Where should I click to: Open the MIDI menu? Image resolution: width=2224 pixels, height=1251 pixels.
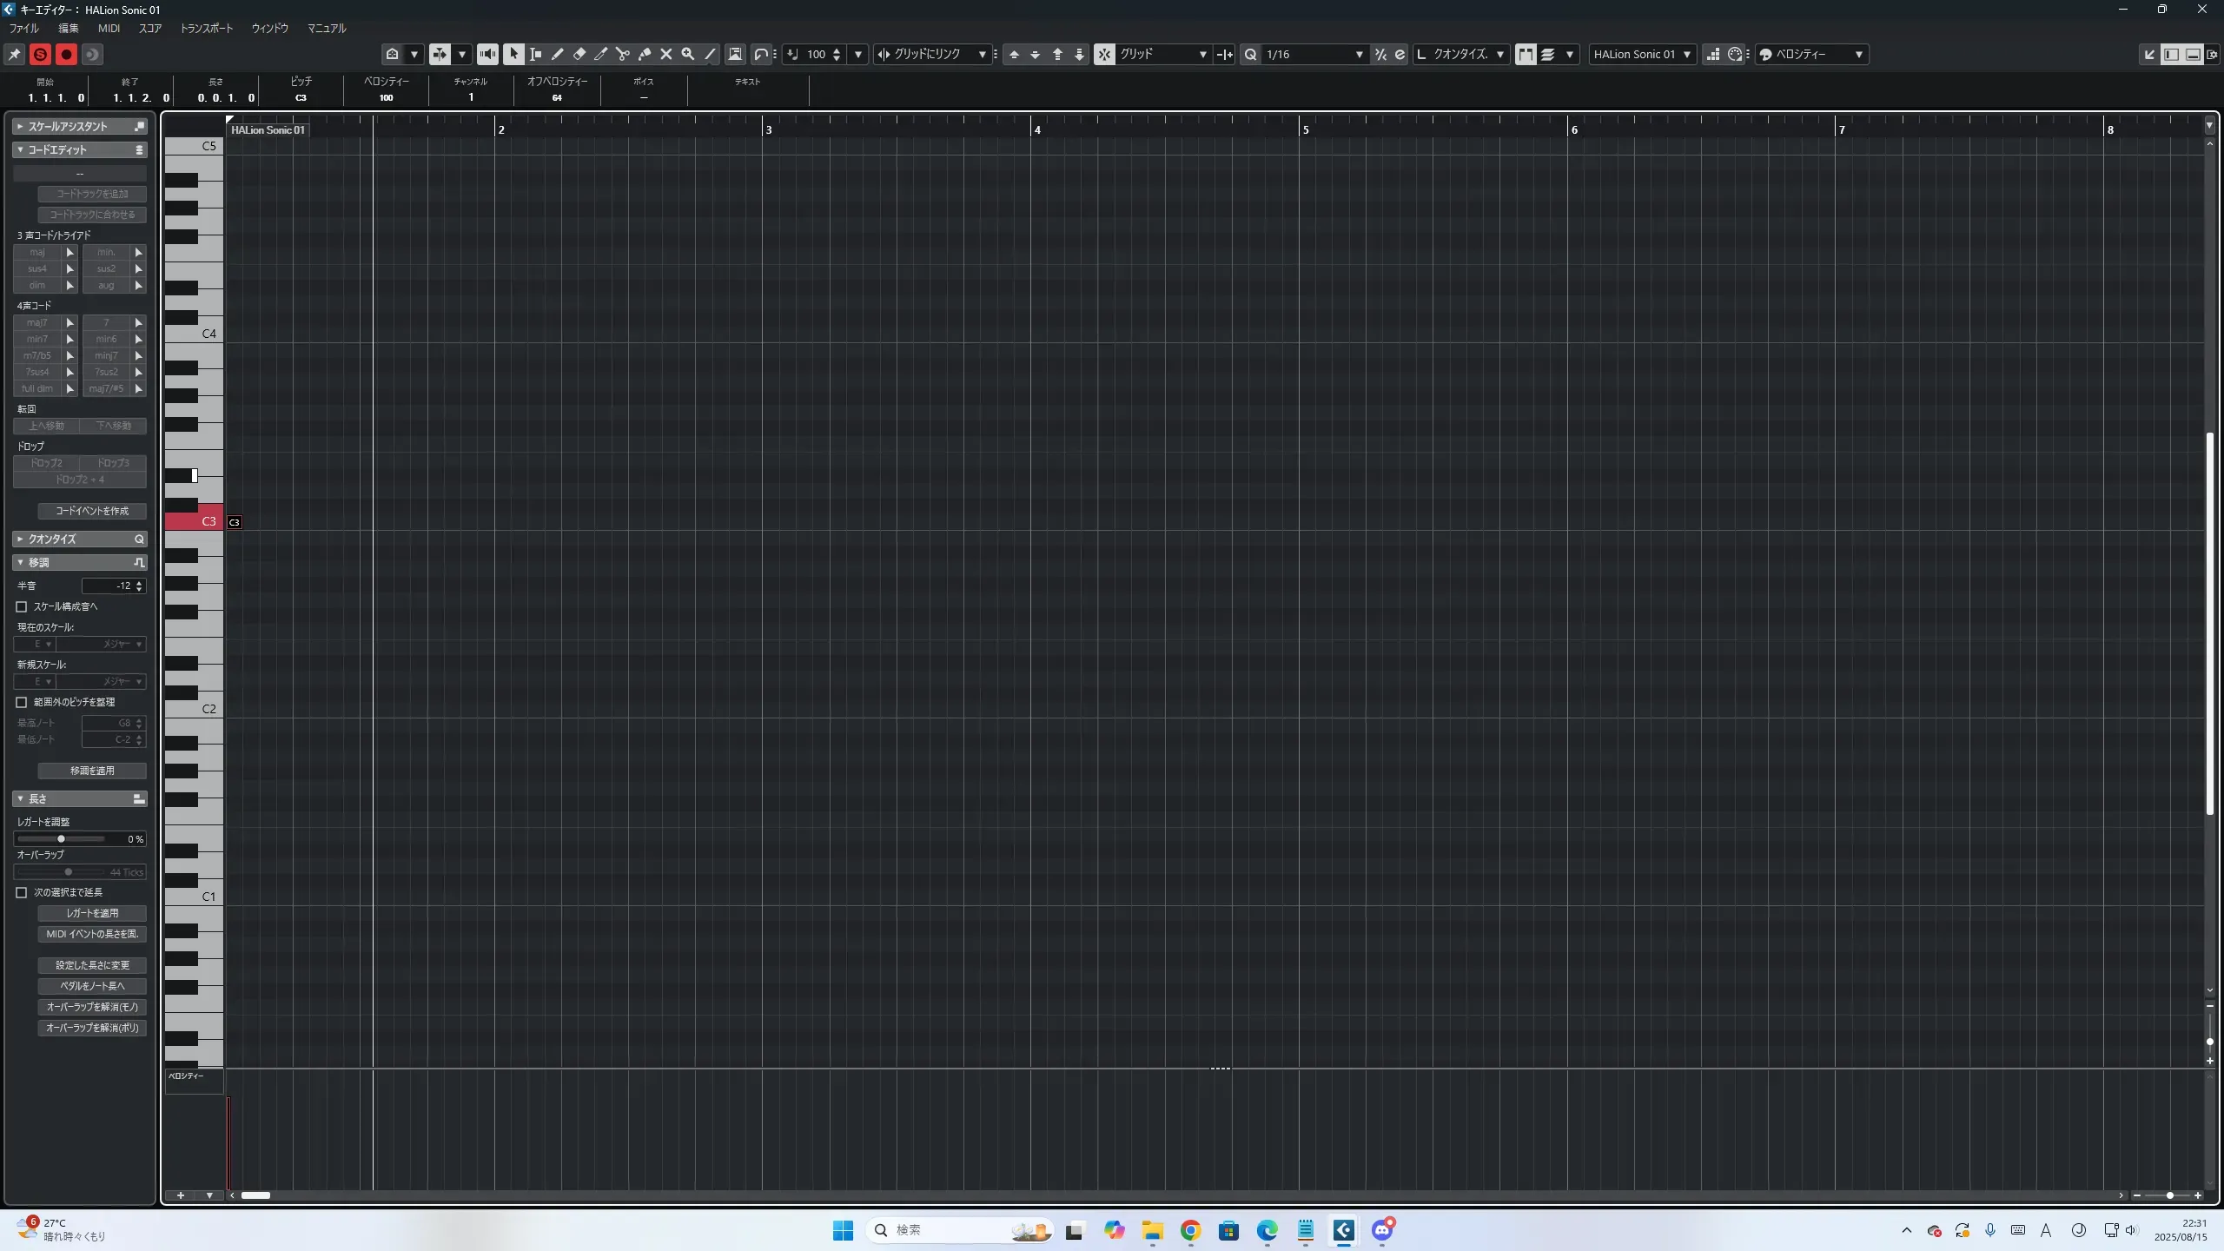tap(109, 28)
